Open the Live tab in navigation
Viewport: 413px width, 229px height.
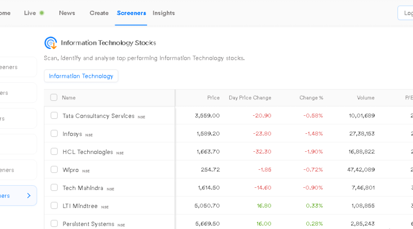click(30, 13)
